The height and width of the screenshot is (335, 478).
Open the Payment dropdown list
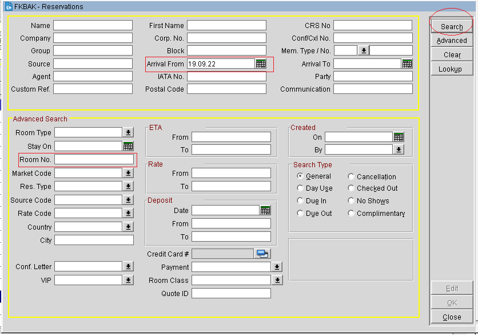(277, 267)
